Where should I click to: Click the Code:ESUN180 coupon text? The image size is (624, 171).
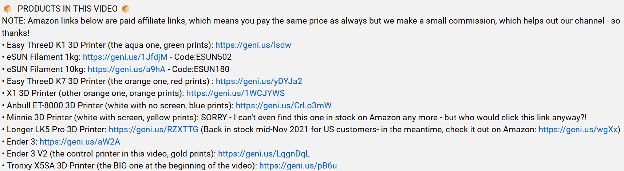[201, 69]
